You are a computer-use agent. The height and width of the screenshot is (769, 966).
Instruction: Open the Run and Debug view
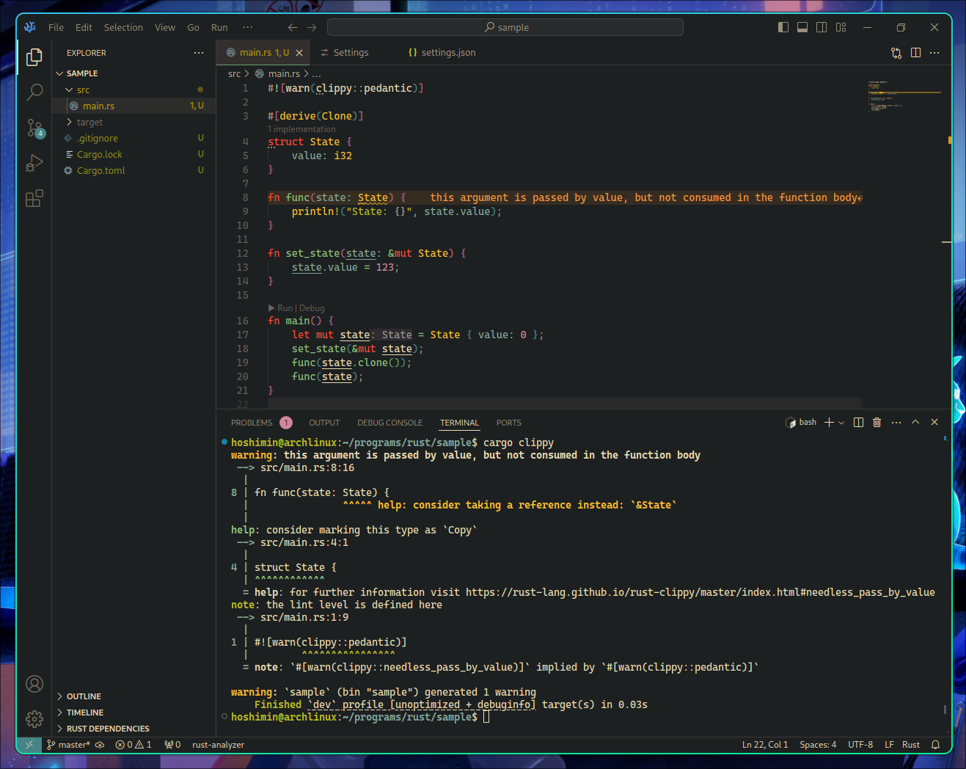pyautogui.click(x=34, y=163)
